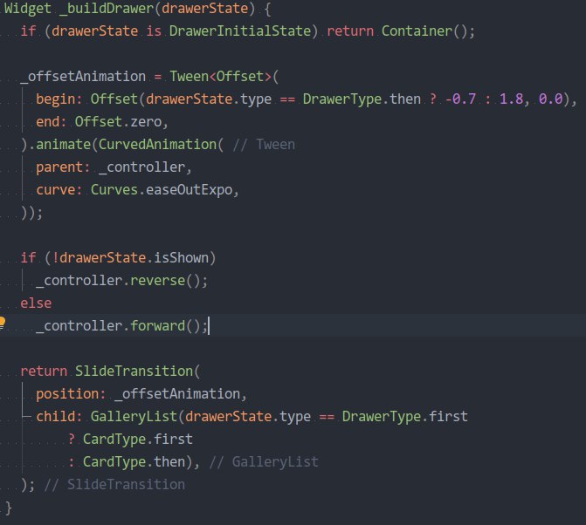The width and height of the screenshot is (586, 525).
Task: Click 'DrawerInitialState' in the if condition
Action: point(240,31)
